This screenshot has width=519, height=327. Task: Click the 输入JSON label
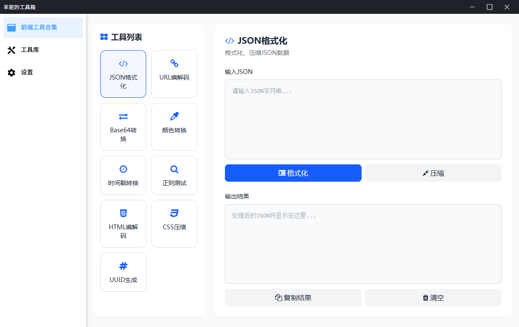(x=239, y=72)
